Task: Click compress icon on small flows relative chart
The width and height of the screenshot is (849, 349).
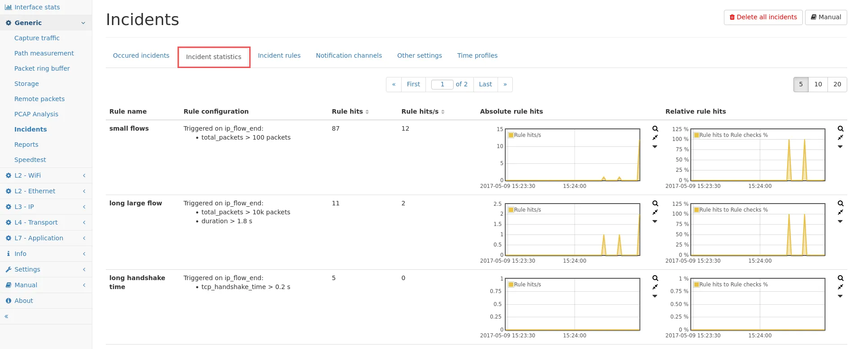Action: coord(840,138)
